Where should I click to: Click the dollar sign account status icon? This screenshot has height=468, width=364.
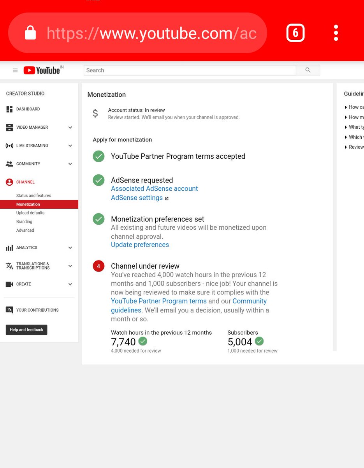click(x=95, y=113)
